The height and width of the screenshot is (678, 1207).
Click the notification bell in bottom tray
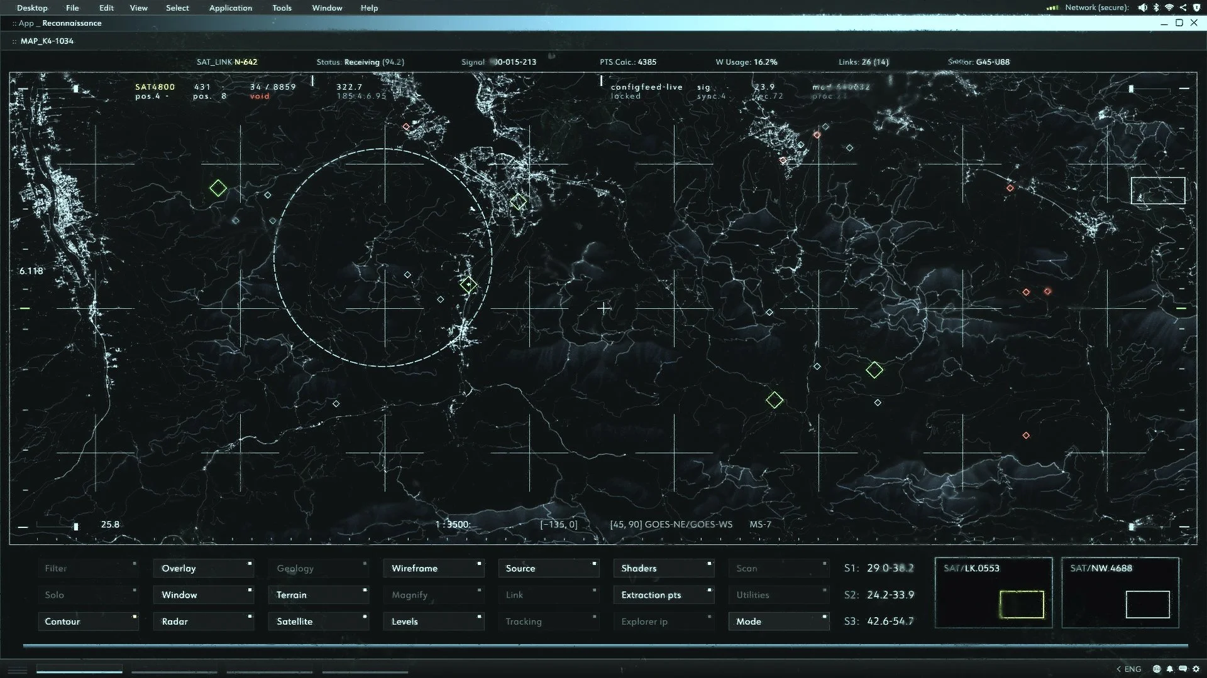point(1170,669)
